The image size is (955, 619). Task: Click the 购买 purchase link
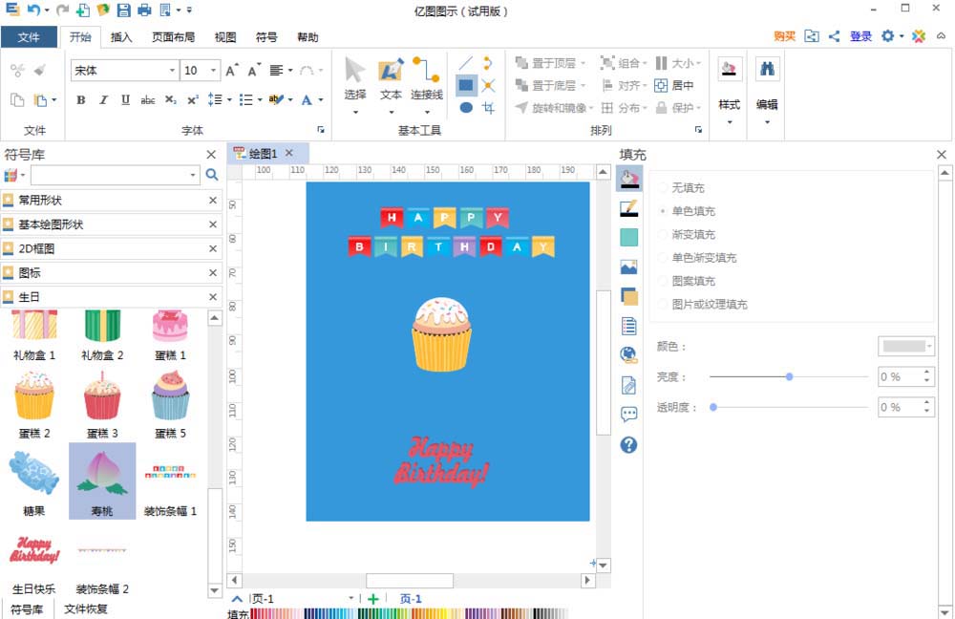tap(785, 35)
